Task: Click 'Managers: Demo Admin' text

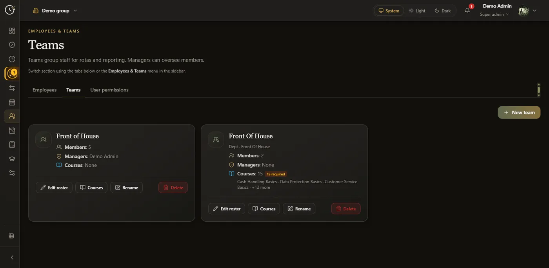Action: click(91, 156)
